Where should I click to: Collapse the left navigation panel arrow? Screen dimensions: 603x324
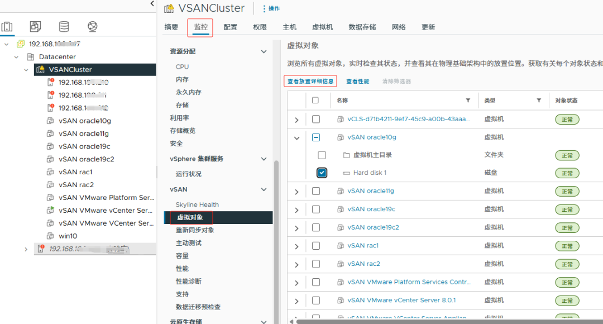(x=152, y=4)
